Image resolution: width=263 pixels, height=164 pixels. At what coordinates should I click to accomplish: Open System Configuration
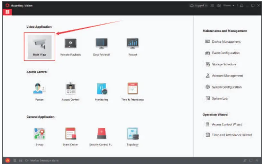click(223, 87)
